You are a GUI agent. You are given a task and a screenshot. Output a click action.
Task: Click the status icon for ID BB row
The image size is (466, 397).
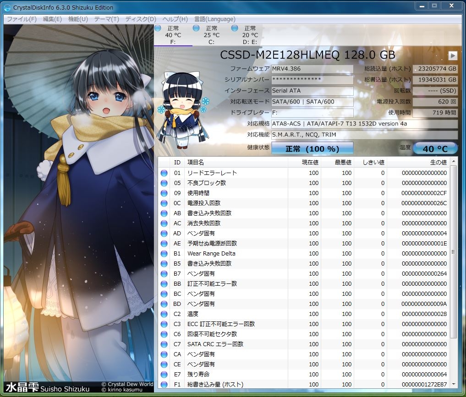(x=164, y=284)
